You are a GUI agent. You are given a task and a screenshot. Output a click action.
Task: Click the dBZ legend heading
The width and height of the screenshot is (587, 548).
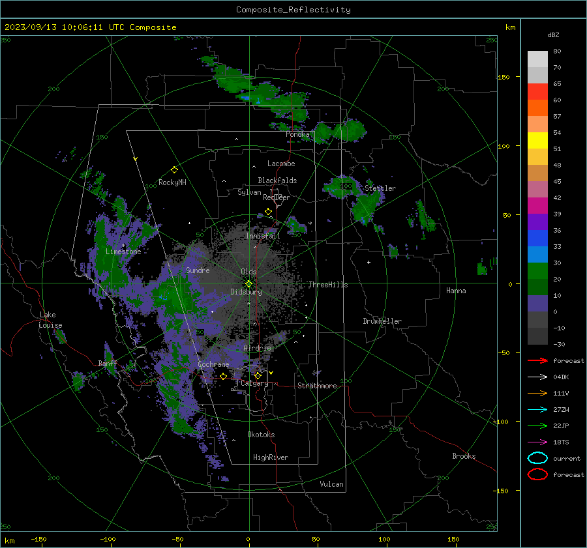click(553, 35)
